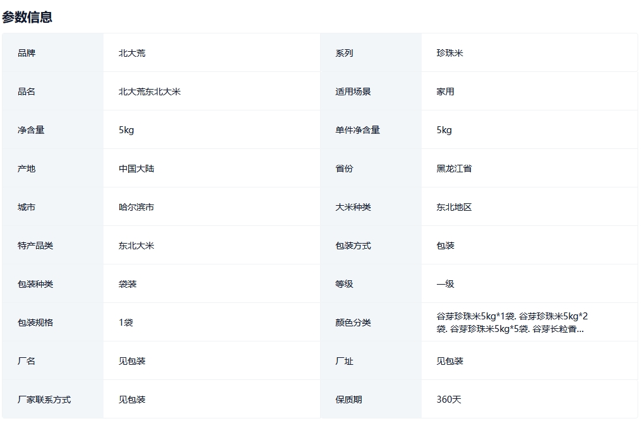
Task: Click the 东北大米 value beside 特产品类
Action: point(136,246)
